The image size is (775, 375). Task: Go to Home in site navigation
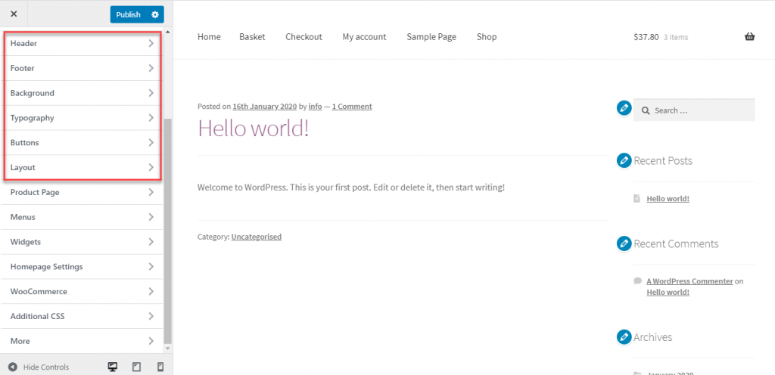pyautogui.click(x=209, y=37)
